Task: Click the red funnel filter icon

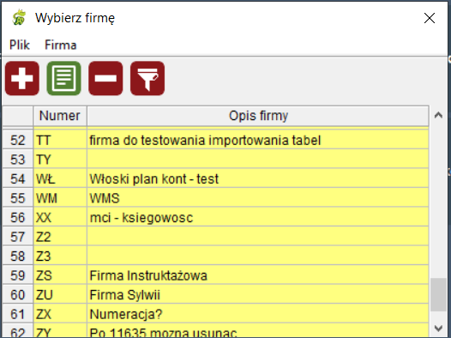Action: click(x=147, y=78)
